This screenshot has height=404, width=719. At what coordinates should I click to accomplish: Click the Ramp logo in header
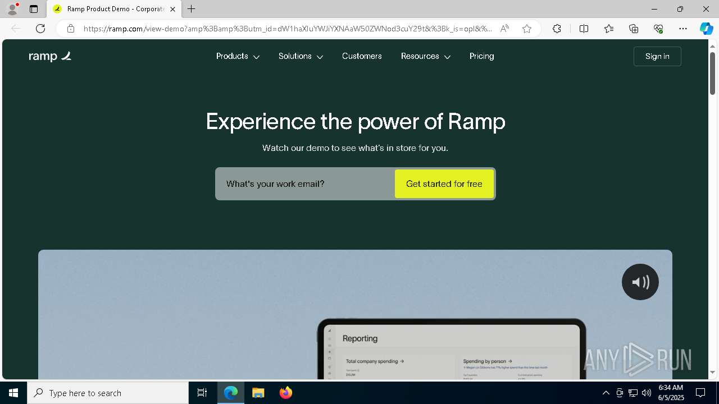click(50, 56)
